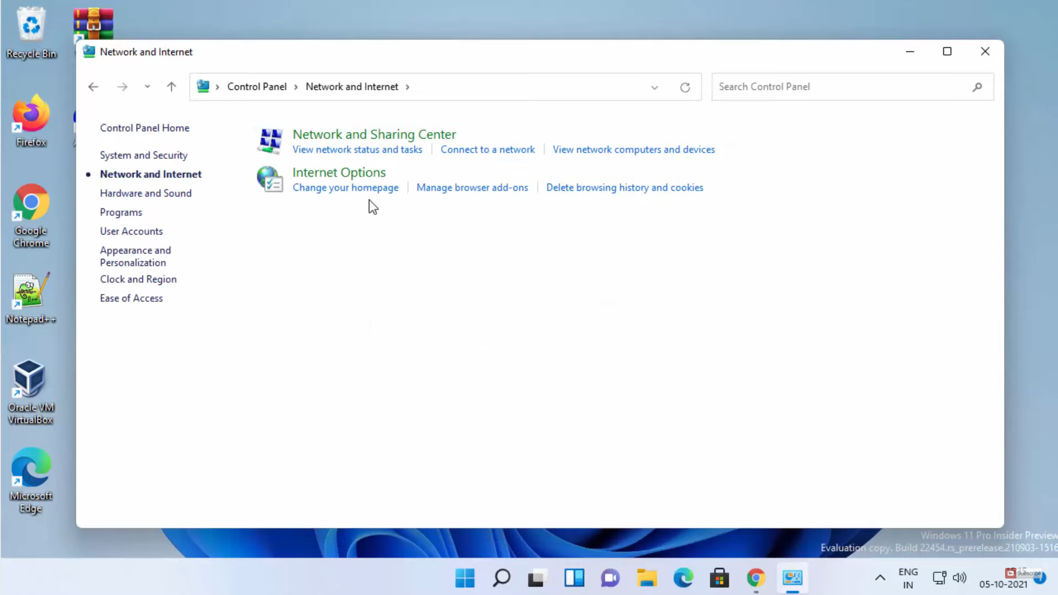
Task: Refresh the Control Panel view
Action: tap(685, 87)
